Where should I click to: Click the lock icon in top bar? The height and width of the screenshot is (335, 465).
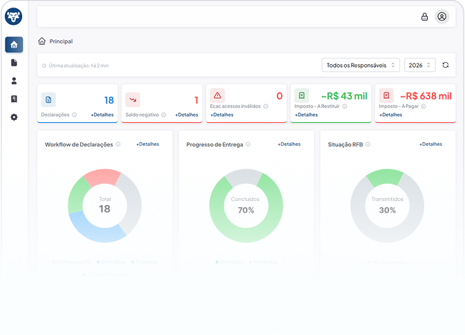[424, 17]
